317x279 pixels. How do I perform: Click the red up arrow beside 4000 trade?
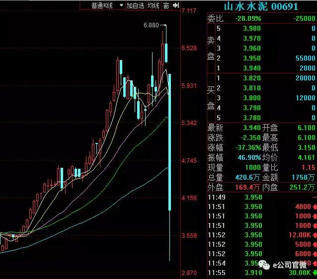(x=314, y=206)
